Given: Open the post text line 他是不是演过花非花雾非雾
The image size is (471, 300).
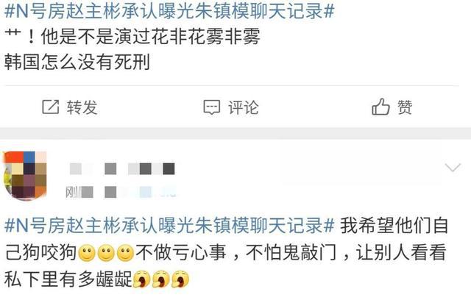Looking at the screenshot, I should [150, 37].
